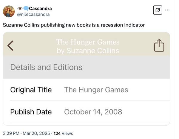The width and height of the screenshot is (179, 139).
Task: Click the share icon beside the book title
Action: click(159, 46)
